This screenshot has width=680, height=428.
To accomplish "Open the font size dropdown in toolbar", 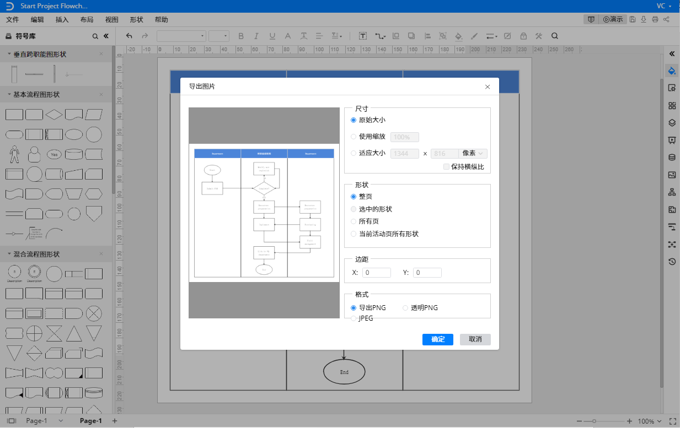I will click(218, 36).
